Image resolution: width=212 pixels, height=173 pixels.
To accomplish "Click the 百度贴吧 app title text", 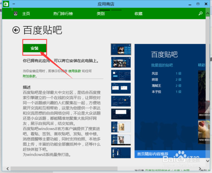I will coord(42,30).
